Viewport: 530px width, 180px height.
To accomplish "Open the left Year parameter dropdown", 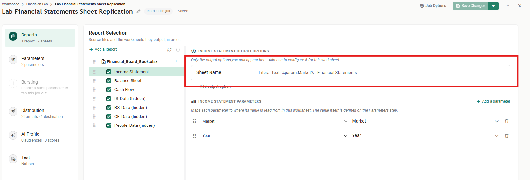I will click(274, 136).
